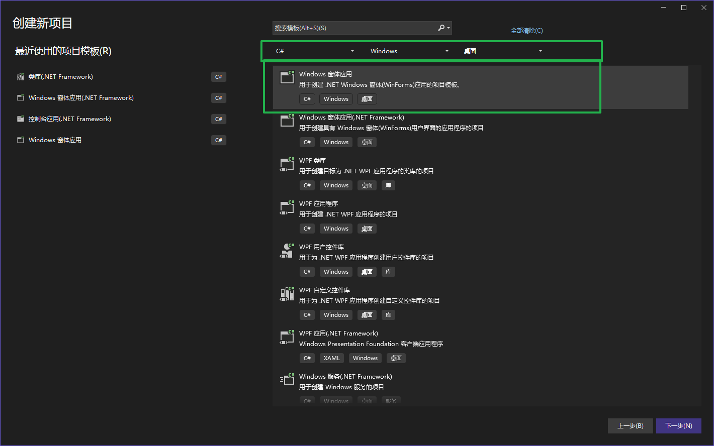
Task: Click the WPF 自定义控件库 template icon
Action: [287, 293]
